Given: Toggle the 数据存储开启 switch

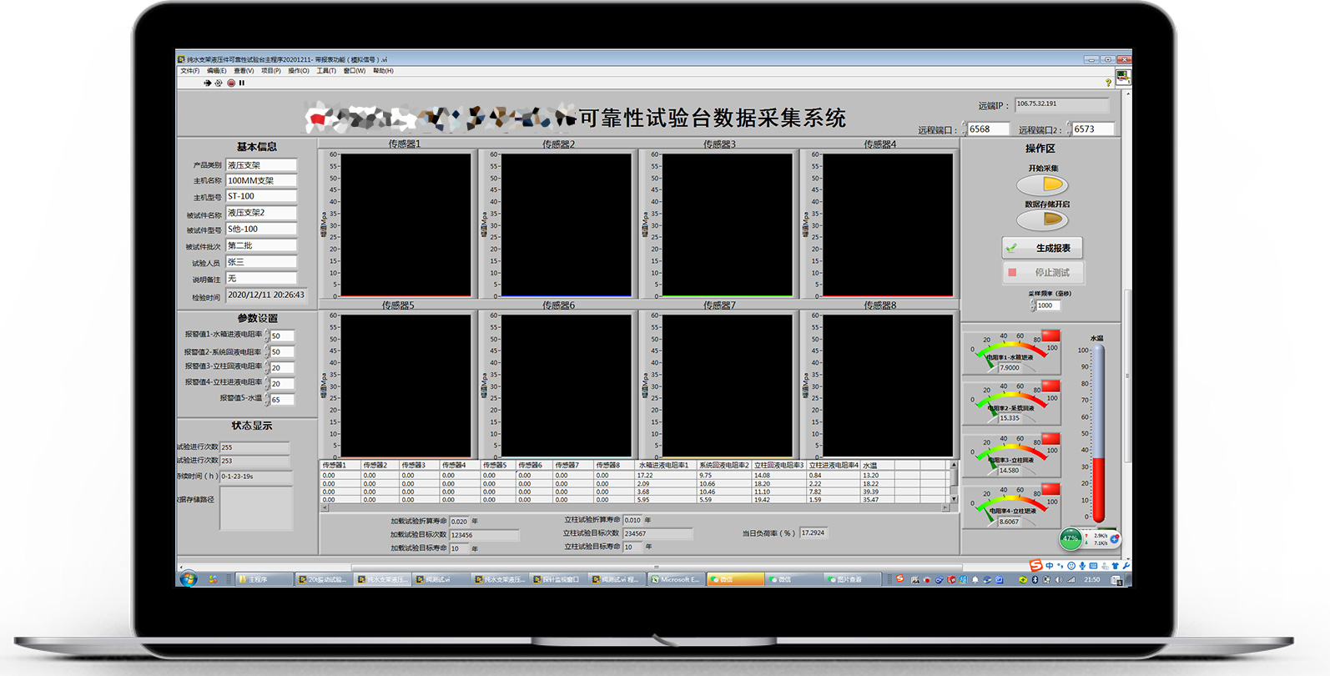Looking at the screenshot, I should click(x=1042, y=220).
